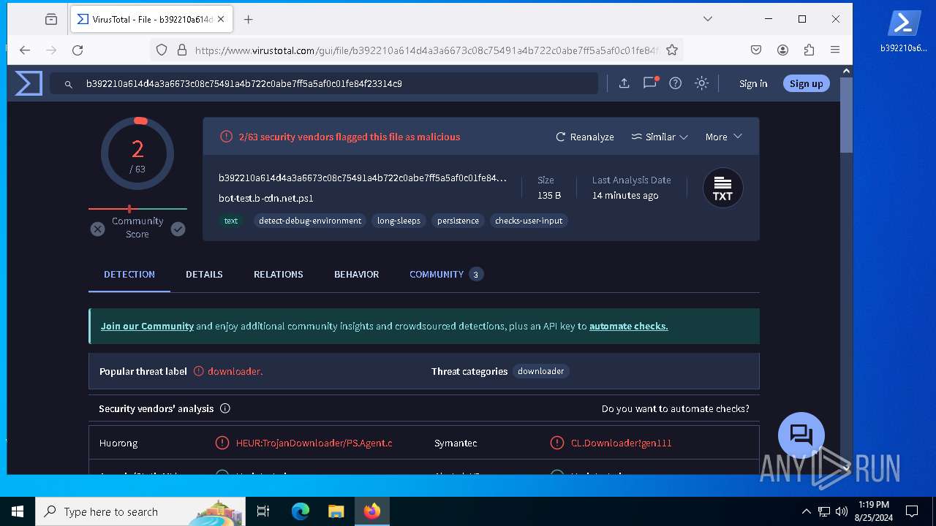Switch to the RELATIONS tab
The height and width of the screenshot is (526, 936).
(x=278, y=274)
